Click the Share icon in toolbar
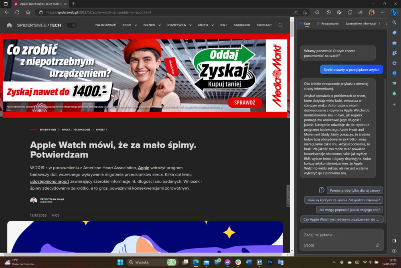 click(360, 12)
